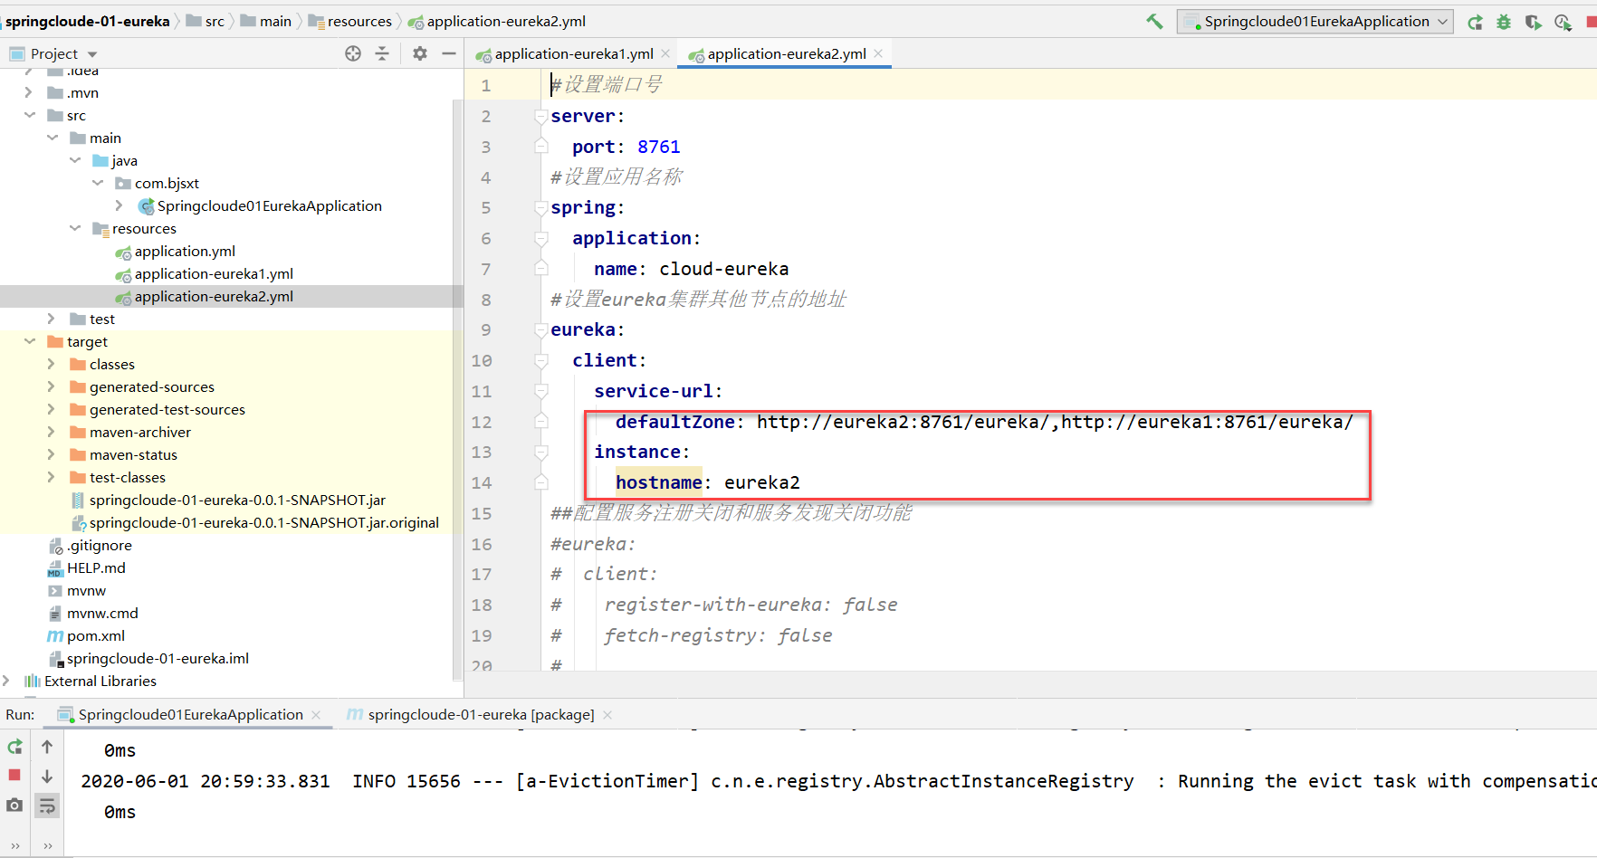Rerun application from the top toolbar
1597x858 pixels.
(1475, 22)
